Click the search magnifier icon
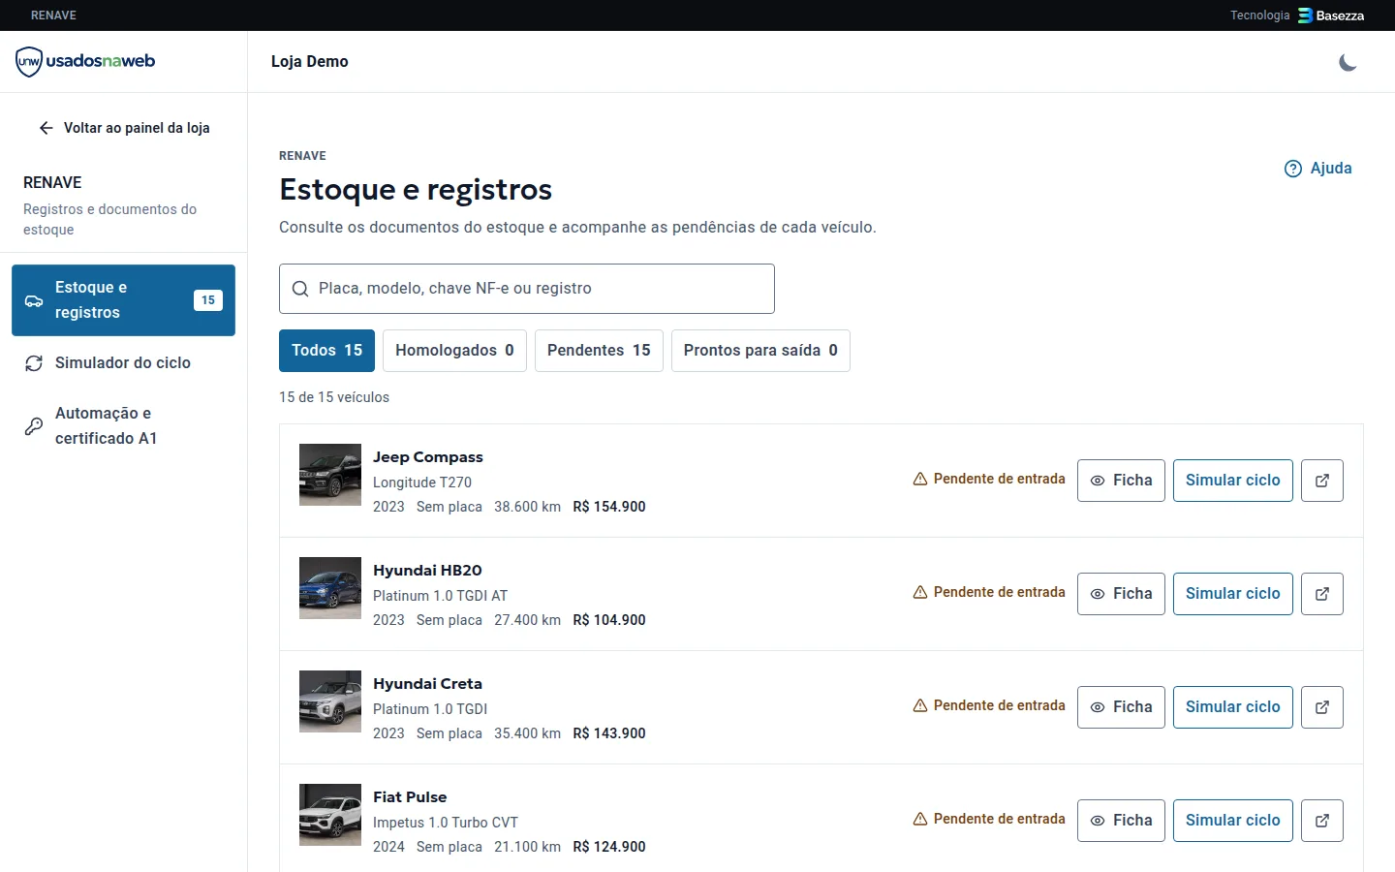This screenshot has width=1395, height=872. [300, 289]
